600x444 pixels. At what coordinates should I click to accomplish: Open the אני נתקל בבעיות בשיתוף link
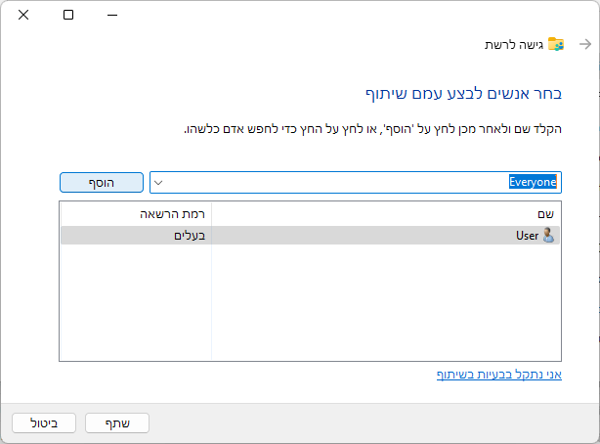point(498,375)
